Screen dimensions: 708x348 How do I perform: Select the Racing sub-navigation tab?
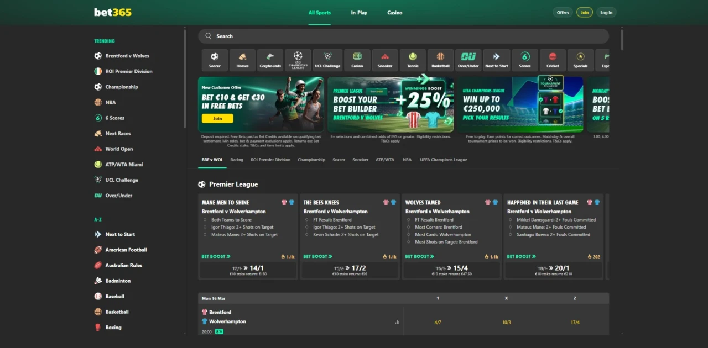tap(237, 160)
